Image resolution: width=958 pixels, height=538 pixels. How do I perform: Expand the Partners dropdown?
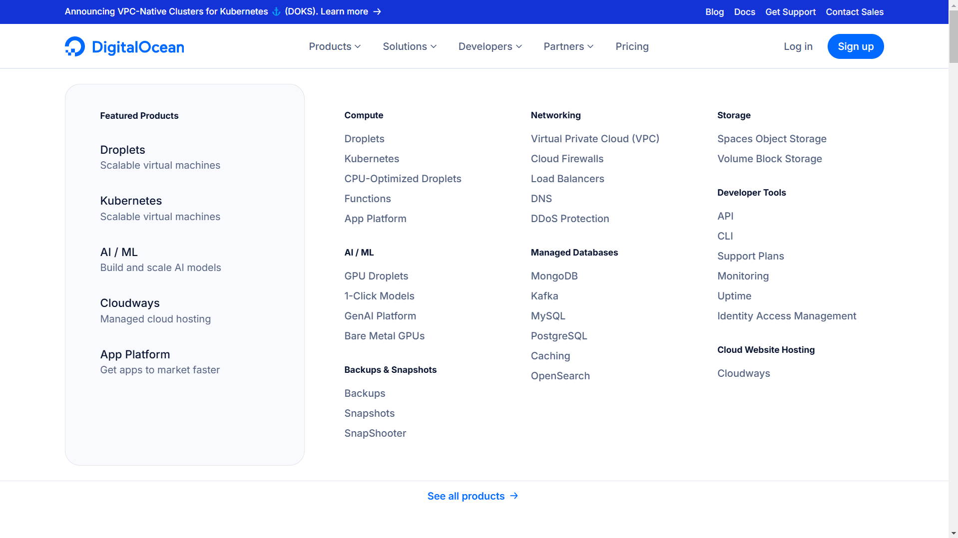(568, 46)
